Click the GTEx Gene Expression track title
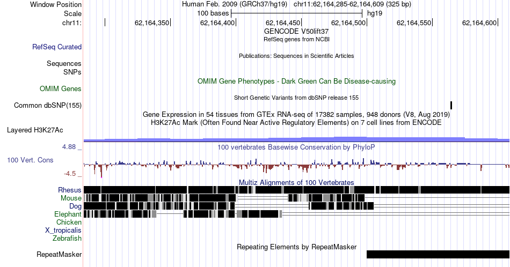This screenshot has width=510, height=267. pos(296,115)
